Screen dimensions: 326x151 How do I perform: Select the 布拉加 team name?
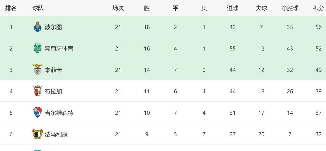[53, 91]
